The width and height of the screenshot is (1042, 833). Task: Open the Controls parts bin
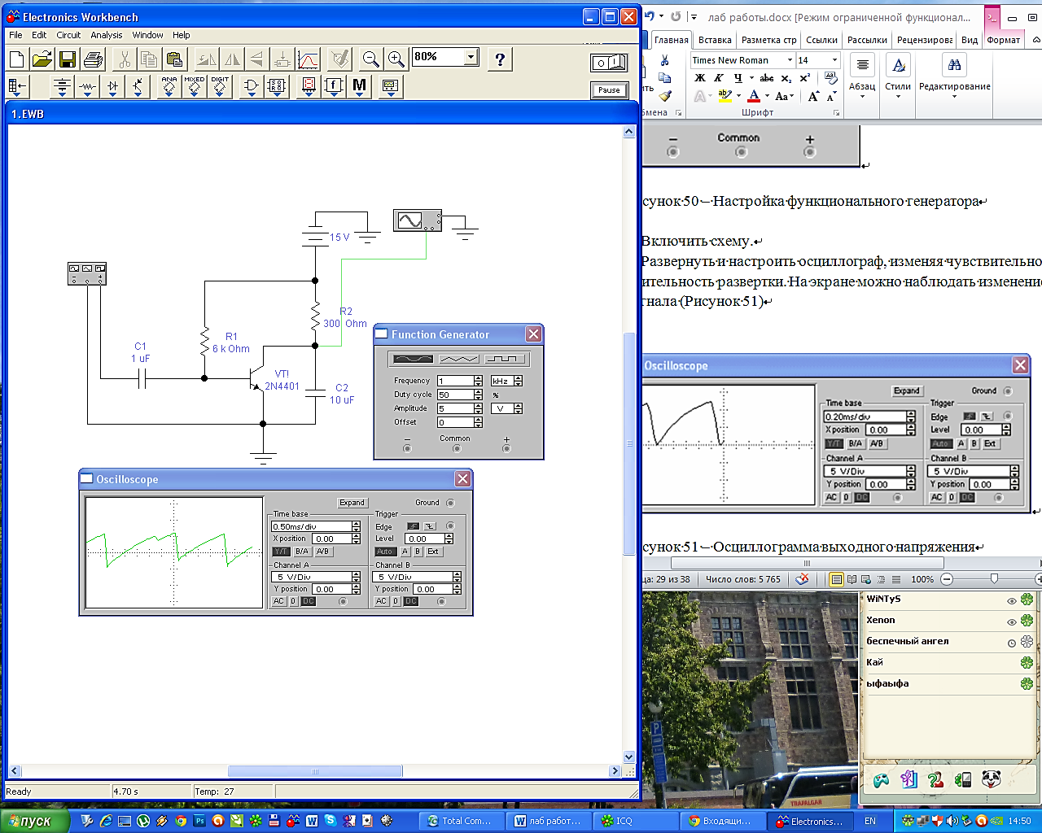pyautogui.click(x=333, y=86)
